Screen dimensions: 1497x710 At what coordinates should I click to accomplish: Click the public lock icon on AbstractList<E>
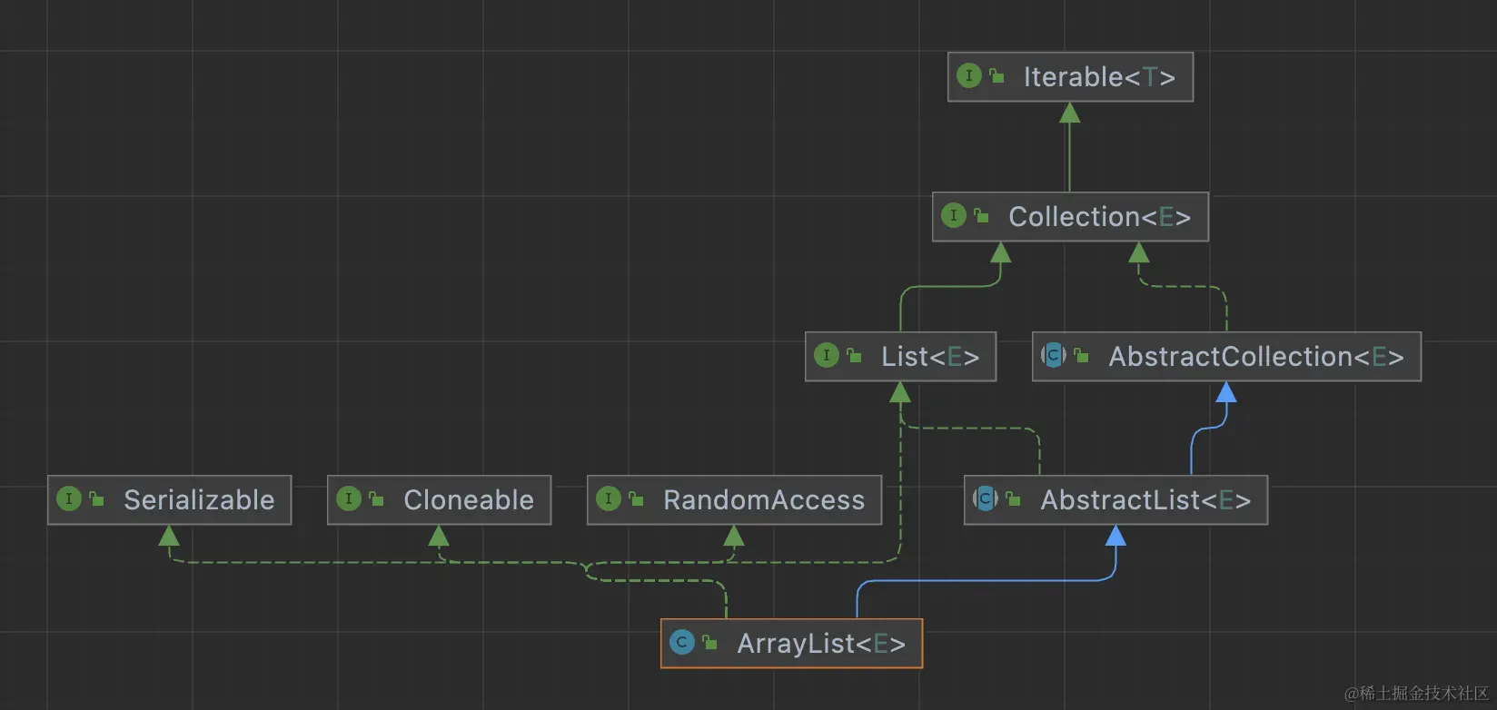click(1014, 499)
